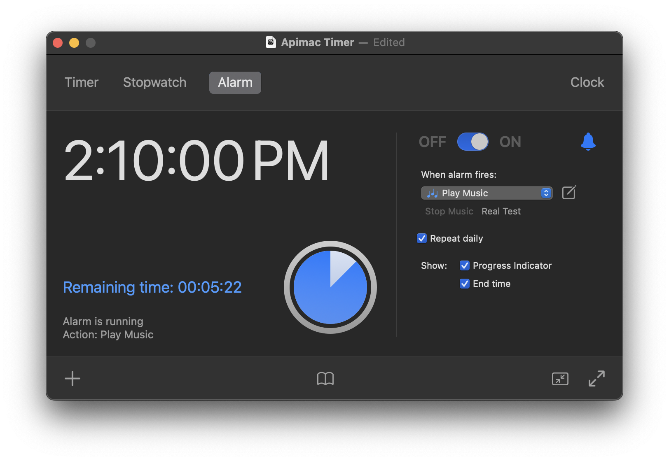The width and height of the screenshot is (669, 461).
Task: Open the alarm actions editor icon
Action: [569, 192]
